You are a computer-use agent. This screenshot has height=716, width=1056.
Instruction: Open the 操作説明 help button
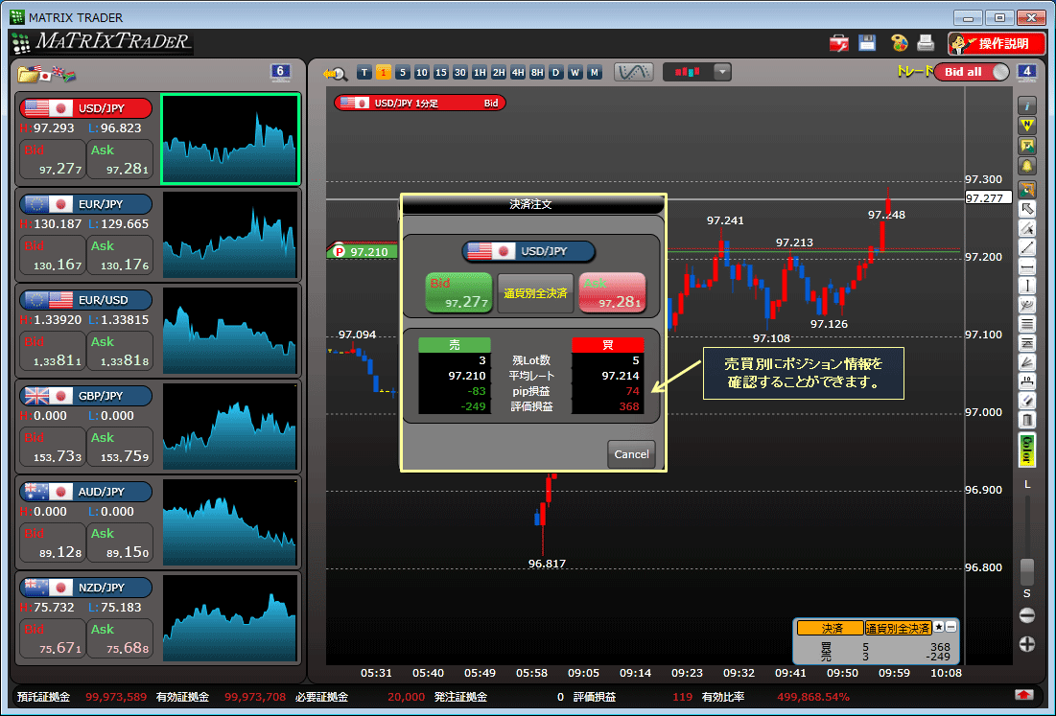click(x=997, y=44)
